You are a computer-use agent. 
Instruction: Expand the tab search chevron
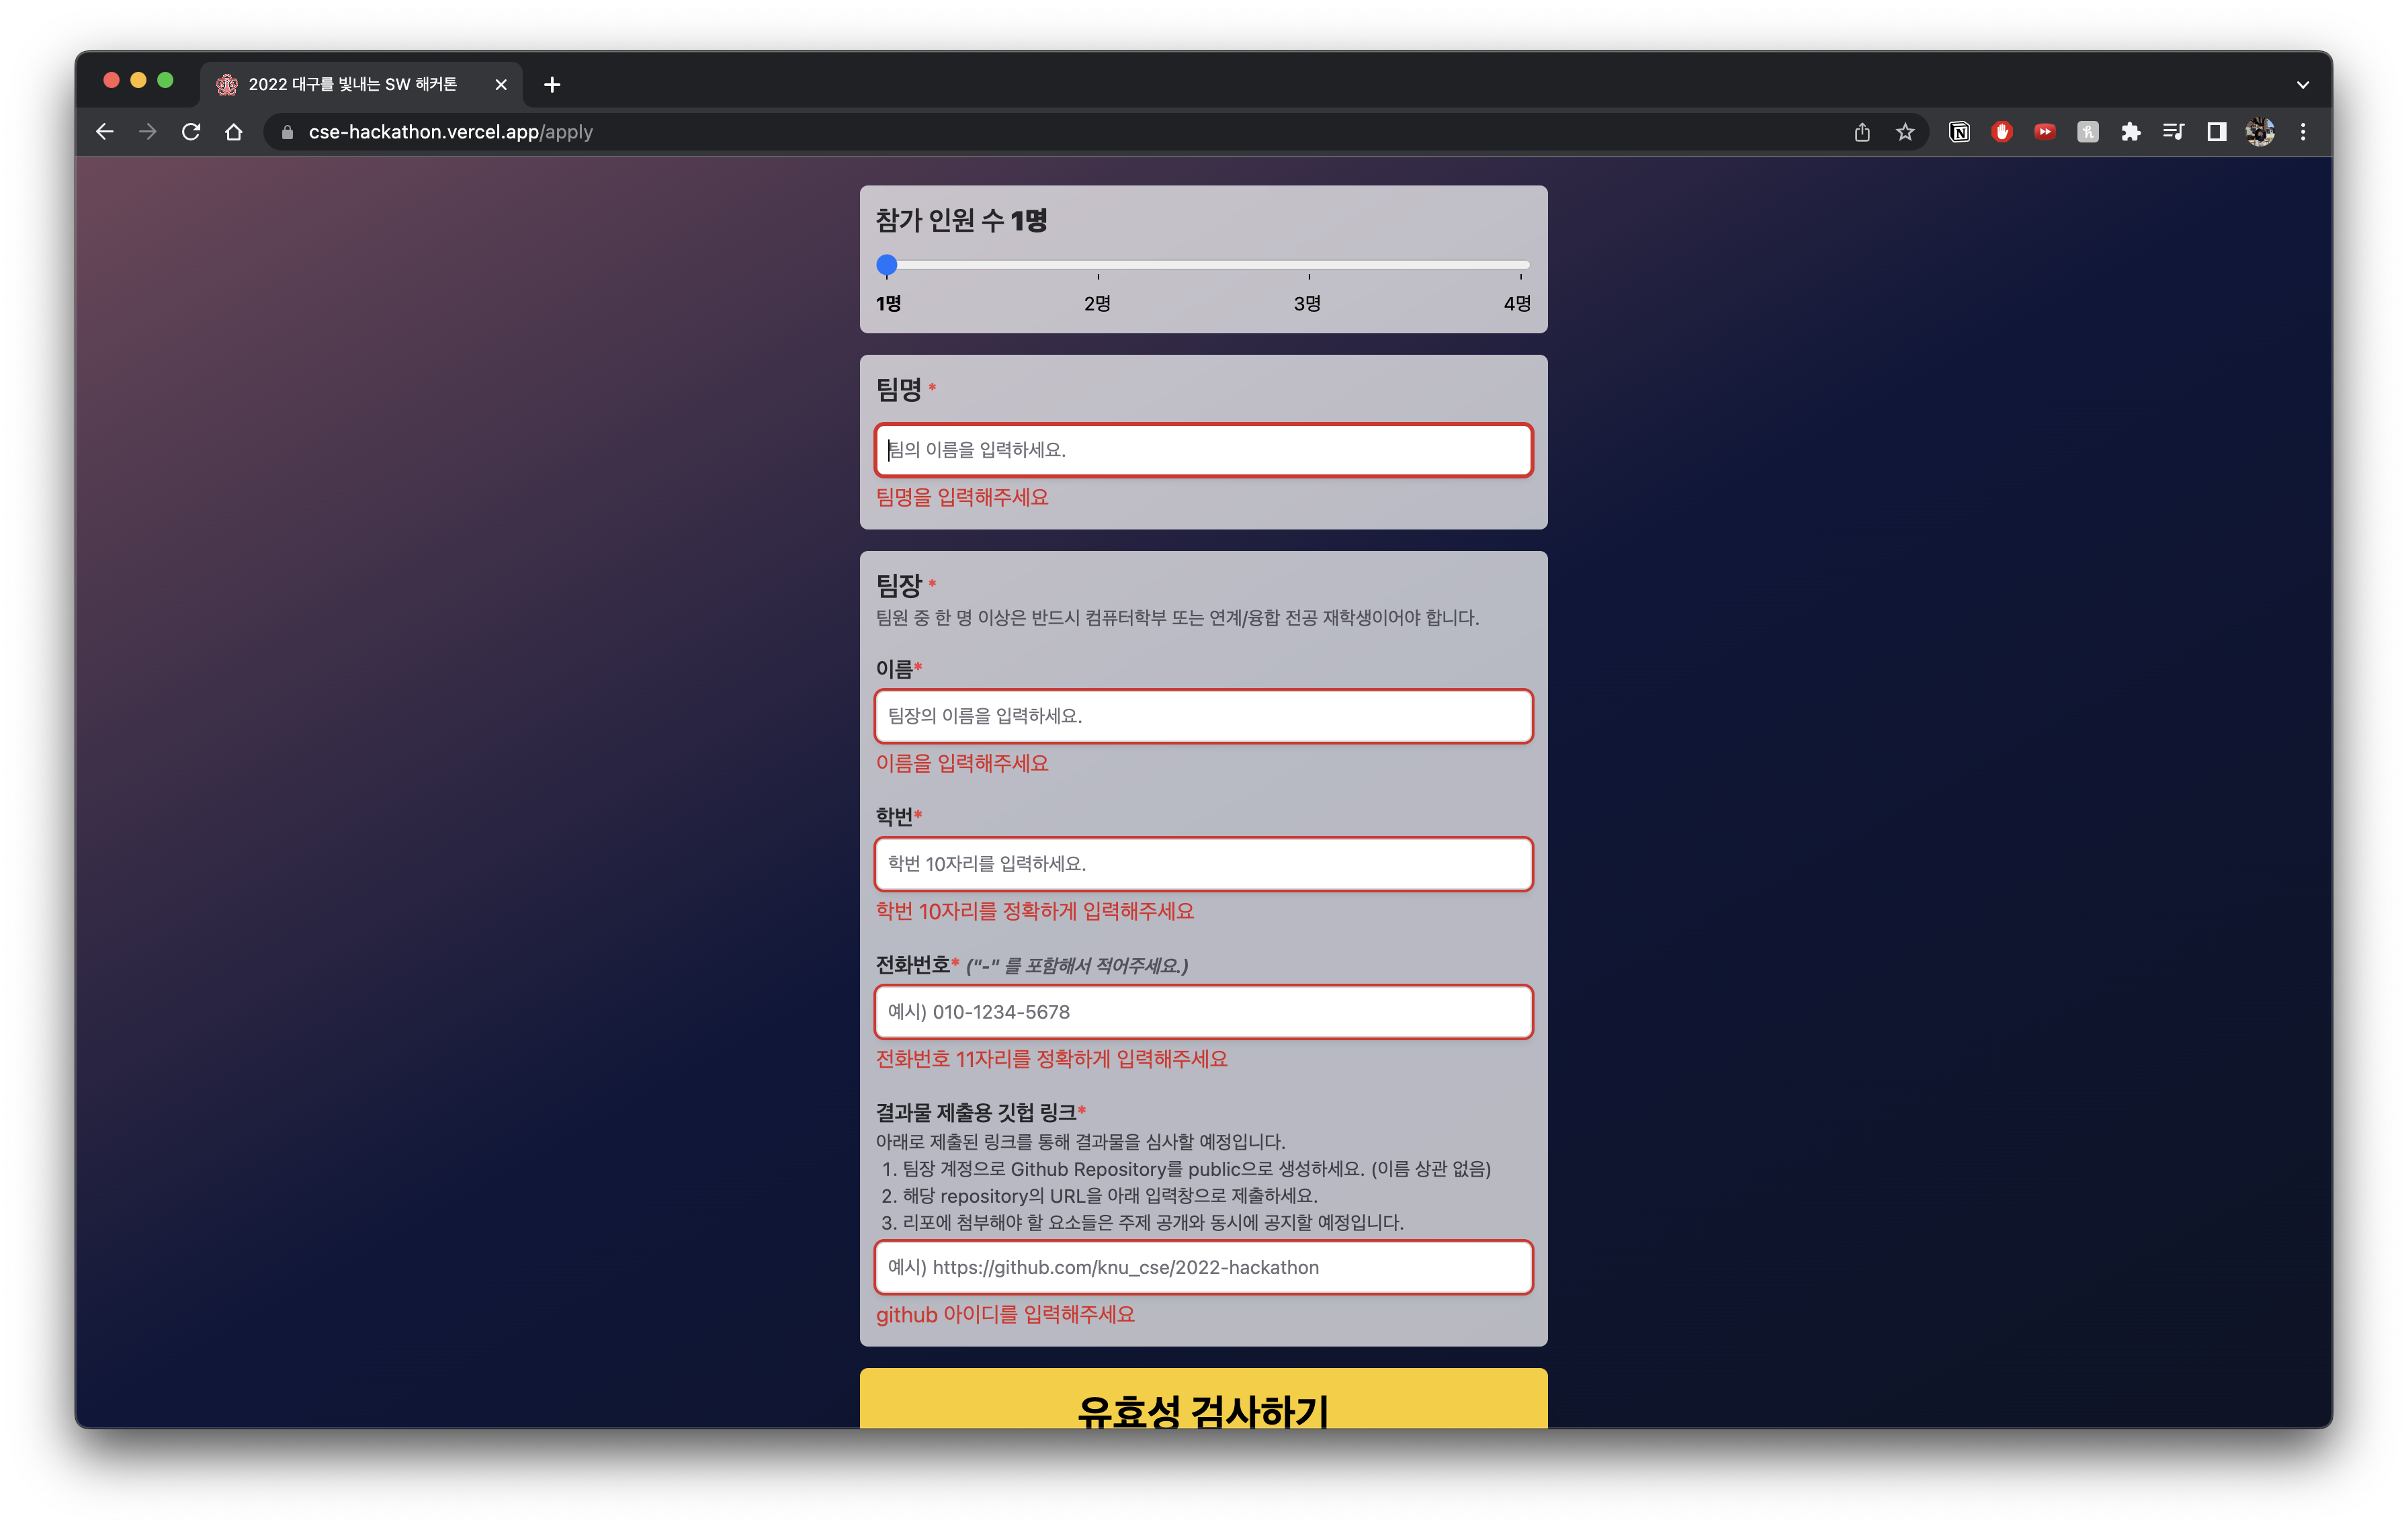tap(2303, 85)
